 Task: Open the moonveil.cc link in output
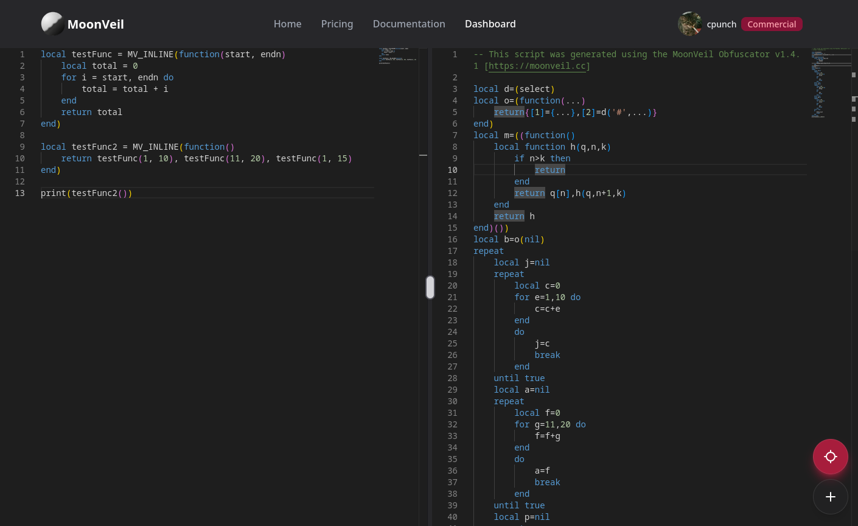click(537, 66)
